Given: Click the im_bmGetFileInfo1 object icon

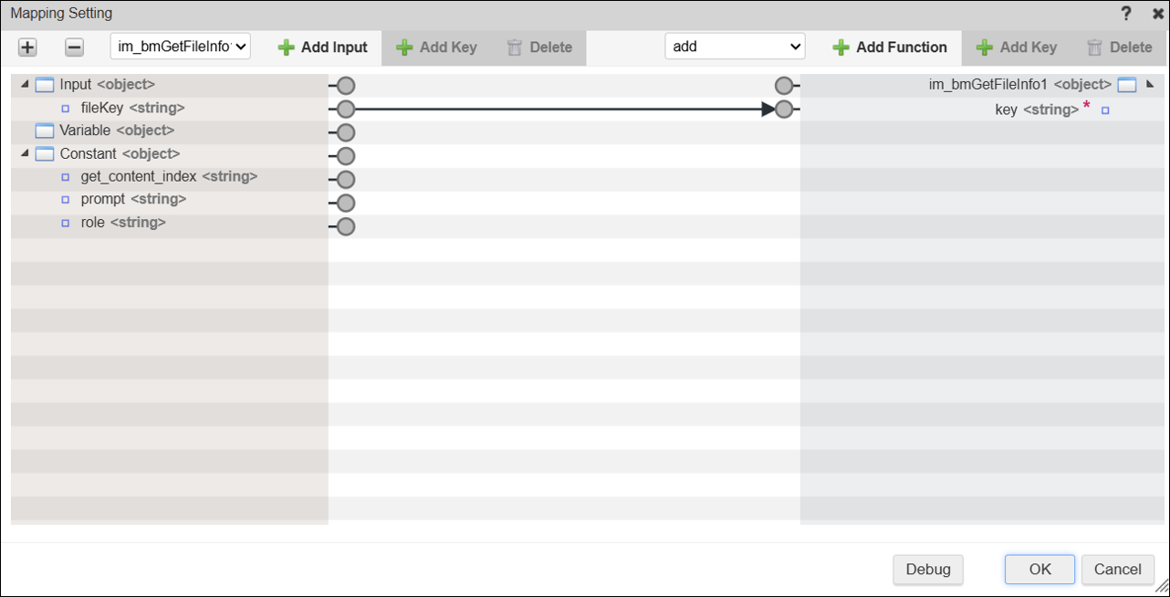Looking at the screenshot, I should point(1127,85).
